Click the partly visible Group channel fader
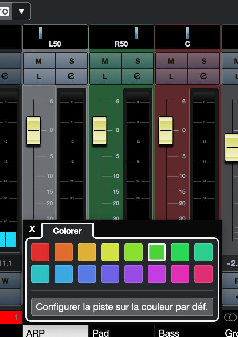This screenshot has height=337, width=238. [231, 147]
